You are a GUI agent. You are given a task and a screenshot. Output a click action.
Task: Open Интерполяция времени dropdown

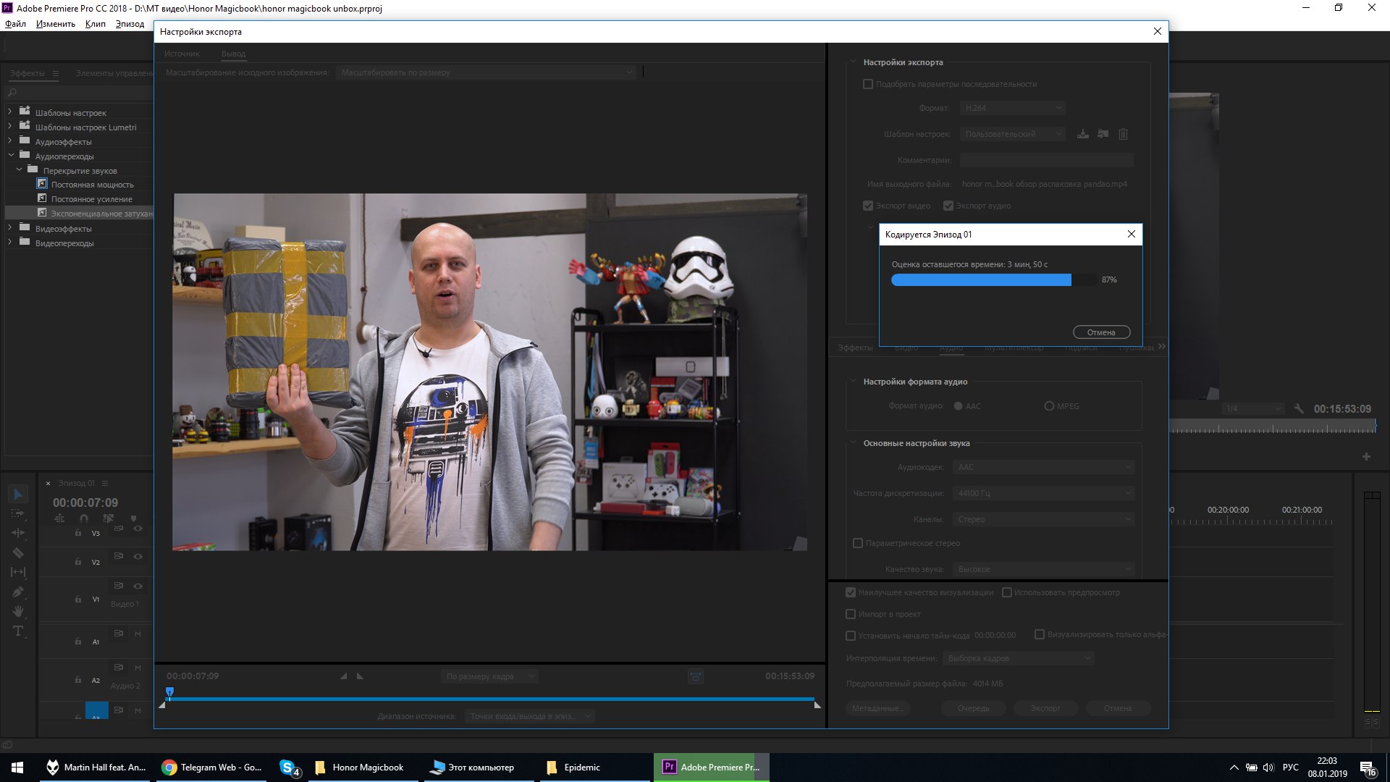click(1018, 658)
